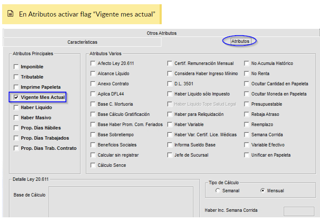Check Afecto Ley 20.611
This screenshot has height=219, width=320.
click(x=93, y=63)
